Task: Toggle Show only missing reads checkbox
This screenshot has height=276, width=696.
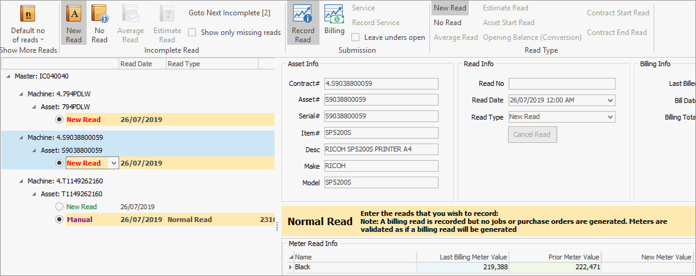Action: click(x=192, y=33)
